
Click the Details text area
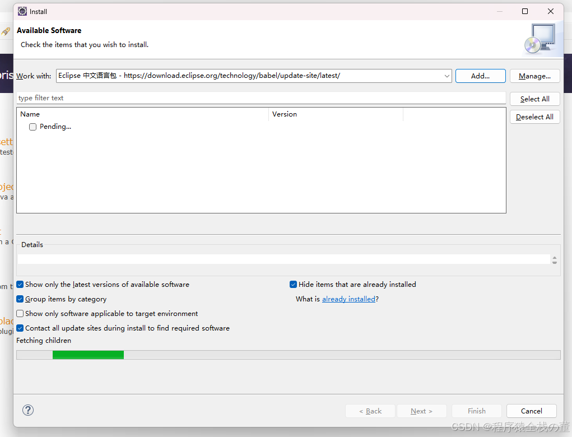[x=284, y=259]
